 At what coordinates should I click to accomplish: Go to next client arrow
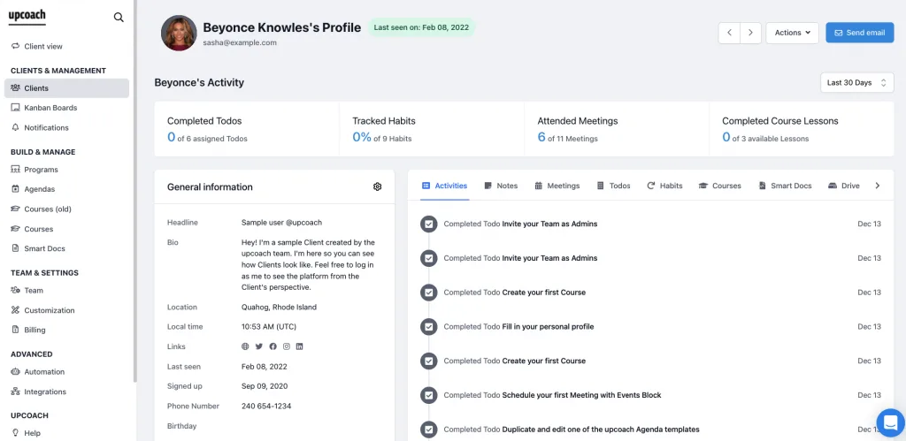point(750,33)
